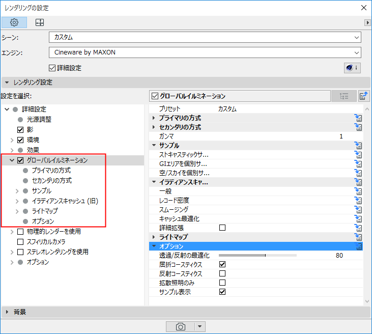
Task: Click the jump icon for イラディアンスキャ... row
Action: (x=358, y=182)
